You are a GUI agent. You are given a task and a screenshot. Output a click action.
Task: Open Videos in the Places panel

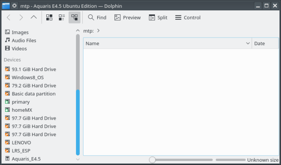(19, 49)
